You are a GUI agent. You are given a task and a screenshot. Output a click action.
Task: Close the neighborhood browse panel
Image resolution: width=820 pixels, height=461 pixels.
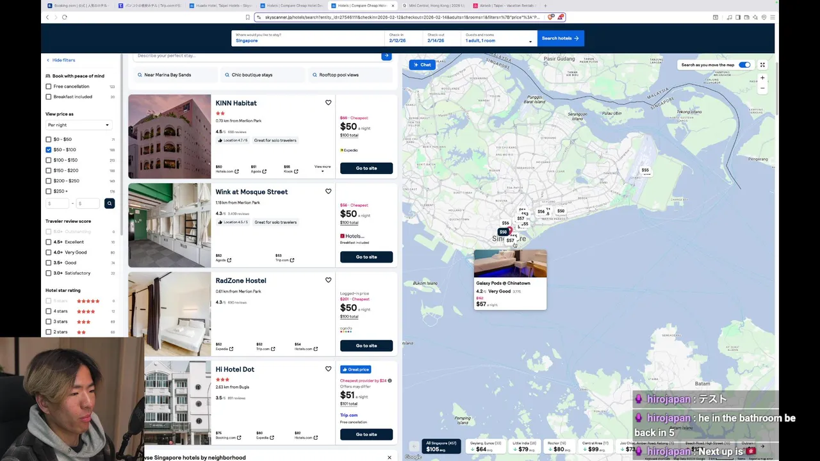[x=389, y=457]
